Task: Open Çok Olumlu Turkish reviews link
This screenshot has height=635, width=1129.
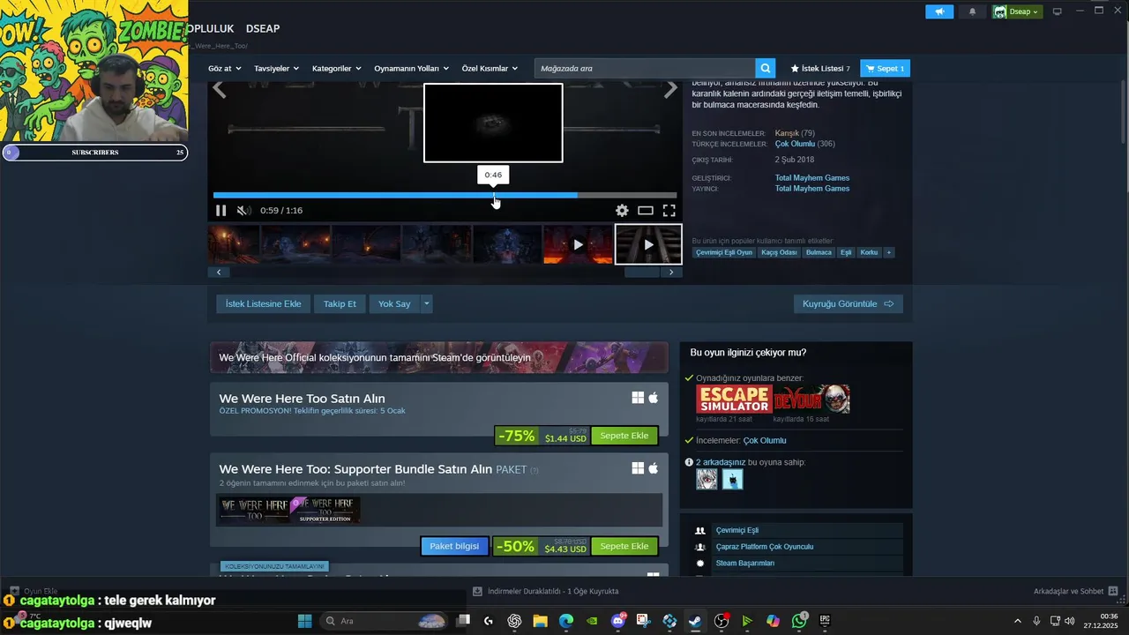Action: click(x=795, y=144)
